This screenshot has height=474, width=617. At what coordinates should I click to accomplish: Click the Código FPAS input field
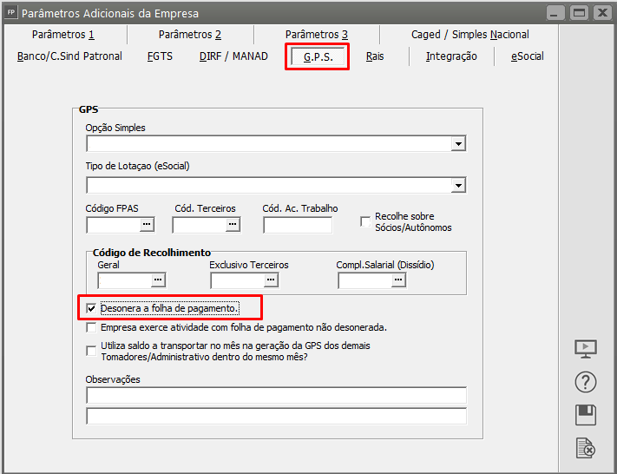(114, 224)
